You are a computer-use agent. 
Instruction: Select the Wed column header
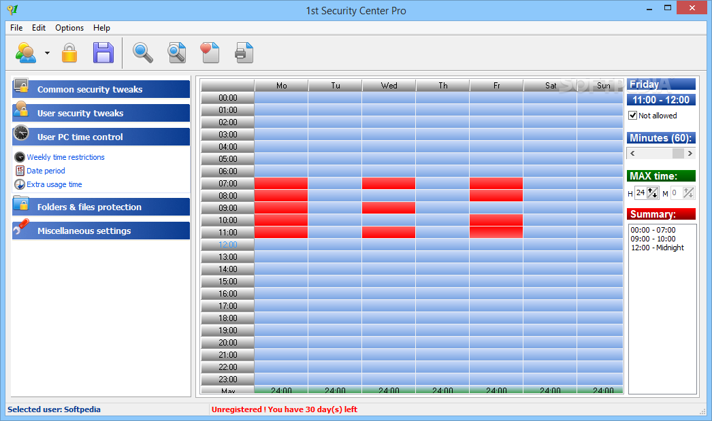coord(389,85)
